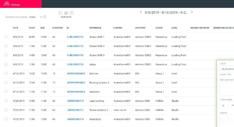Sort by the REFERENCE column header
Viewport: 234px width, 127px height.
95,28
